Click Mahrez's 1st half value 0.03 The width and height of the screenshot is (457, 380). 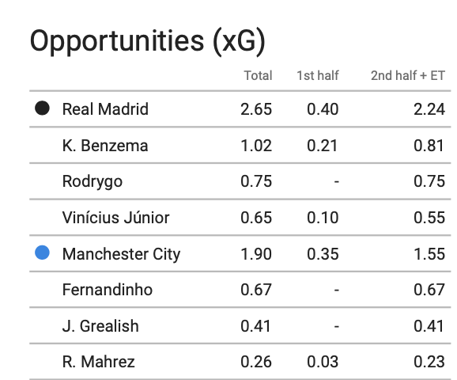click(x=323, y=362)
